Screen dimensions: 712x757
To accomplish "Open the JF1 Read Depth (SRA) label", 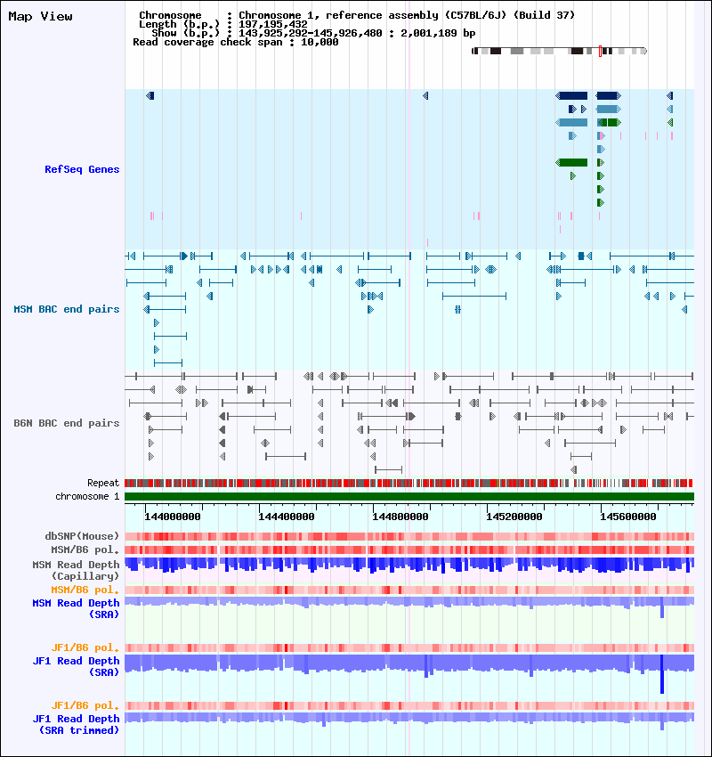I will click(x=76, y=666).
